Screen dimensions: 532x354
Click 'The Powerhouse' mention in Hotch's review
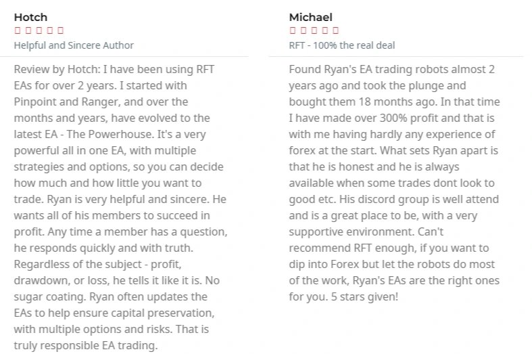tap(110, 134)
